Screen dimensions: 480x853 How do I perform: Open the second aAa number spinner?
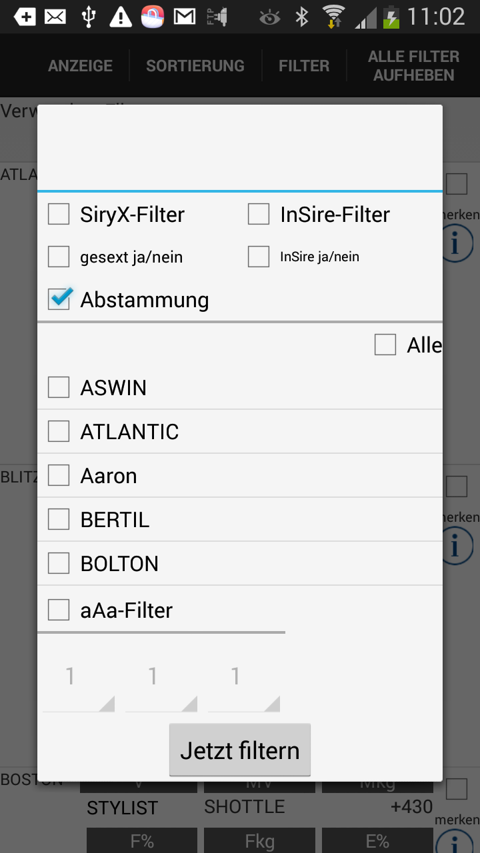click(x=161, y=686)
